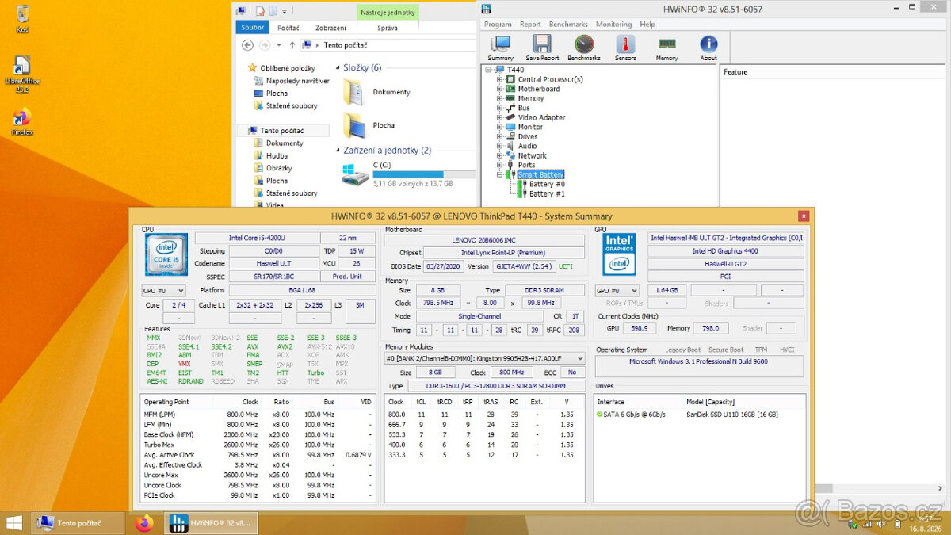Open the GPU #0 dropdown

click(x=617, y=291)
